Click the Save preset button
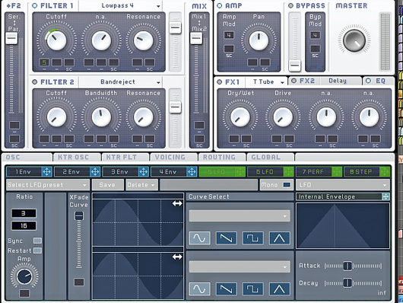This screenshot has width=403, height=303. point(108,185)
